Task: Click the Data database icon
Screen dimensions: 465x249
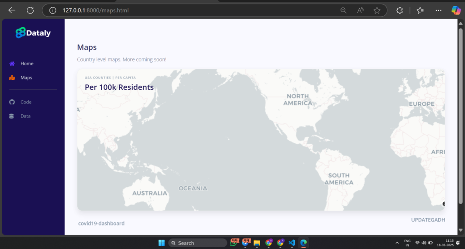Action: coord(11,116)
